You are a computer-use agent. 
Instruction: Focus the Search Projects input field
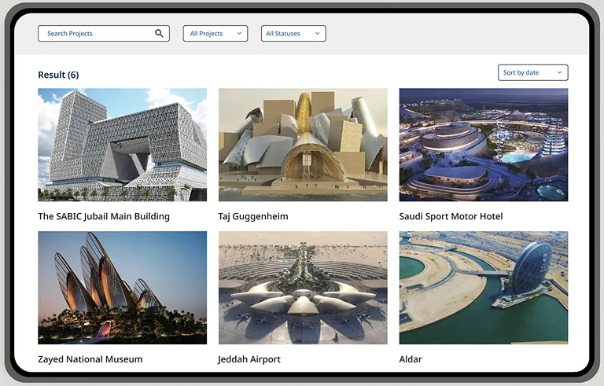tap(104, 34)
